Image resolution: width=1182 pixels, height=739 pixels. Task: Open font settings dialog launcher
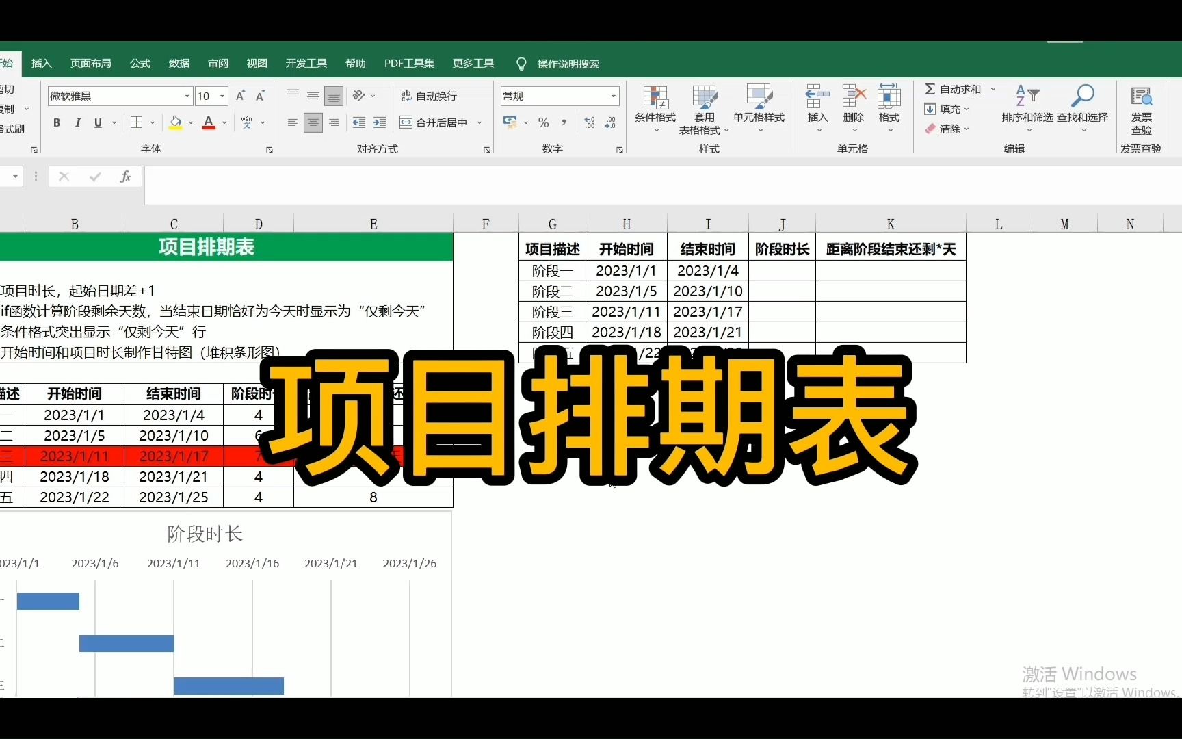270,149
